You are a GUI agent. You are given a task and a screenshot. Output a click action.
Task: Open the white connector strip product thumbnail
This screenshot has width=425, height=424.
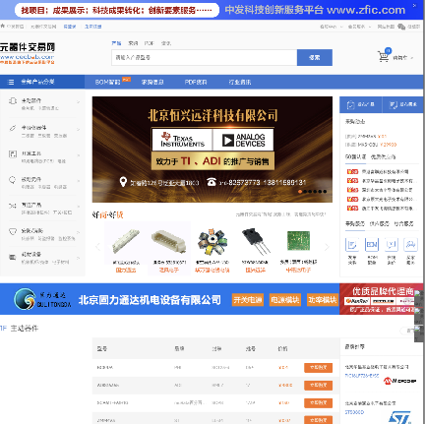[x=126, y=242]
